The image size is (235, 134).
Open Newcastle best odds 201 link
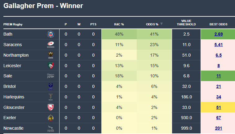coord(219,128)
